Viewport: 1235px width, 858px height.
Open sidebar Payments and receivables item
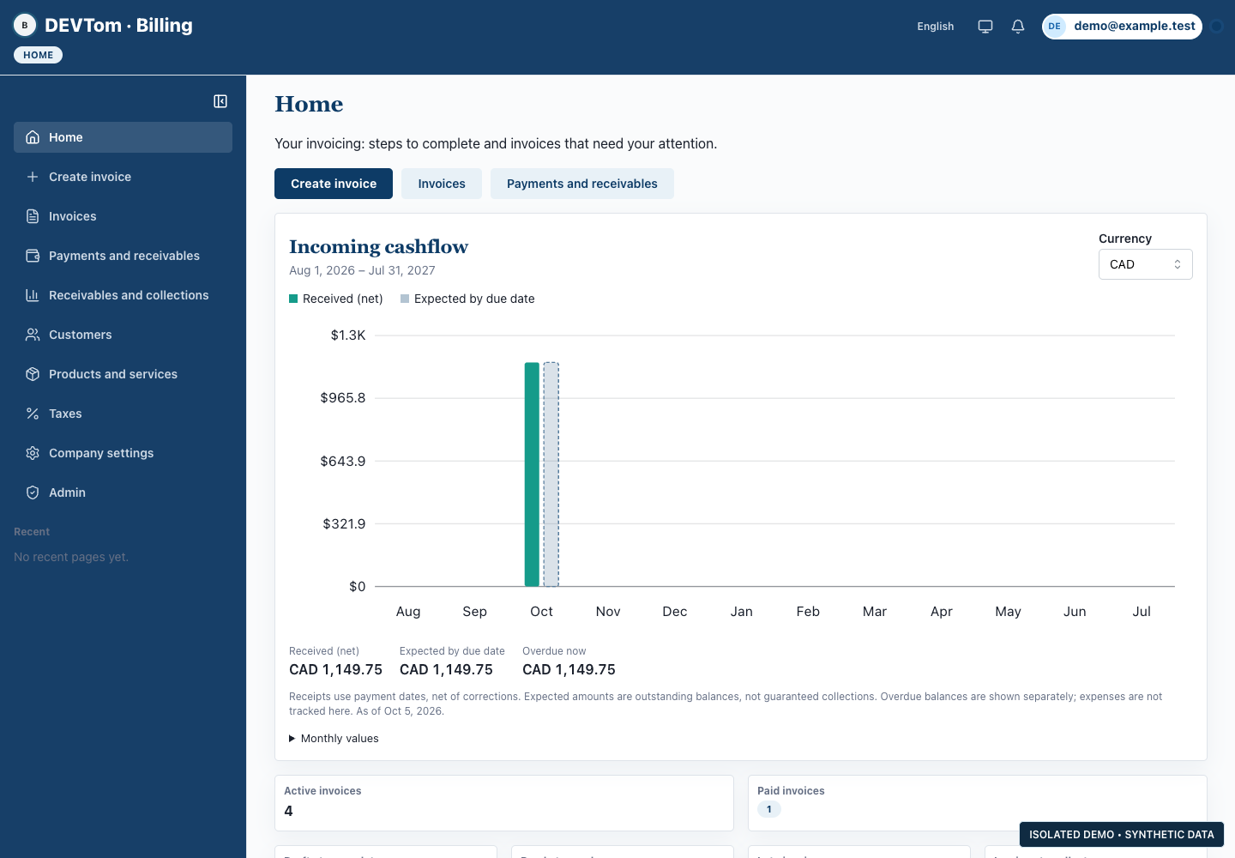point(123,256)
